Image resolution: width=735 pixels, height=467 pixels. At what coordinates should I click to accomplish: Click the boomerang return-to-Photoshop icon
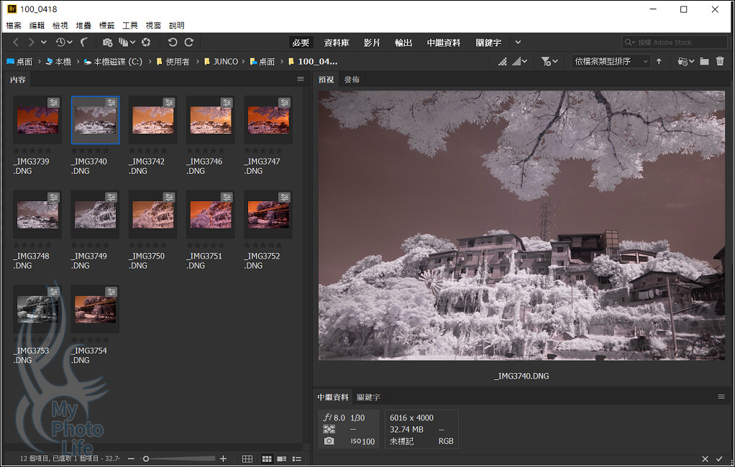84,43
